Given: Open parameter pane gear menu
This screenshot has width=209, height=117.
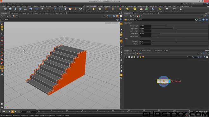Looking at the screenshot, I should tap(196, 20).
